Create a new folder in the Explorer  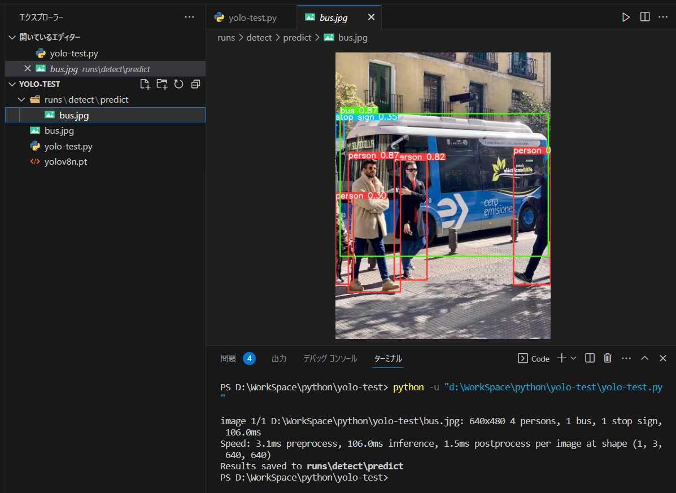(162, 83)
